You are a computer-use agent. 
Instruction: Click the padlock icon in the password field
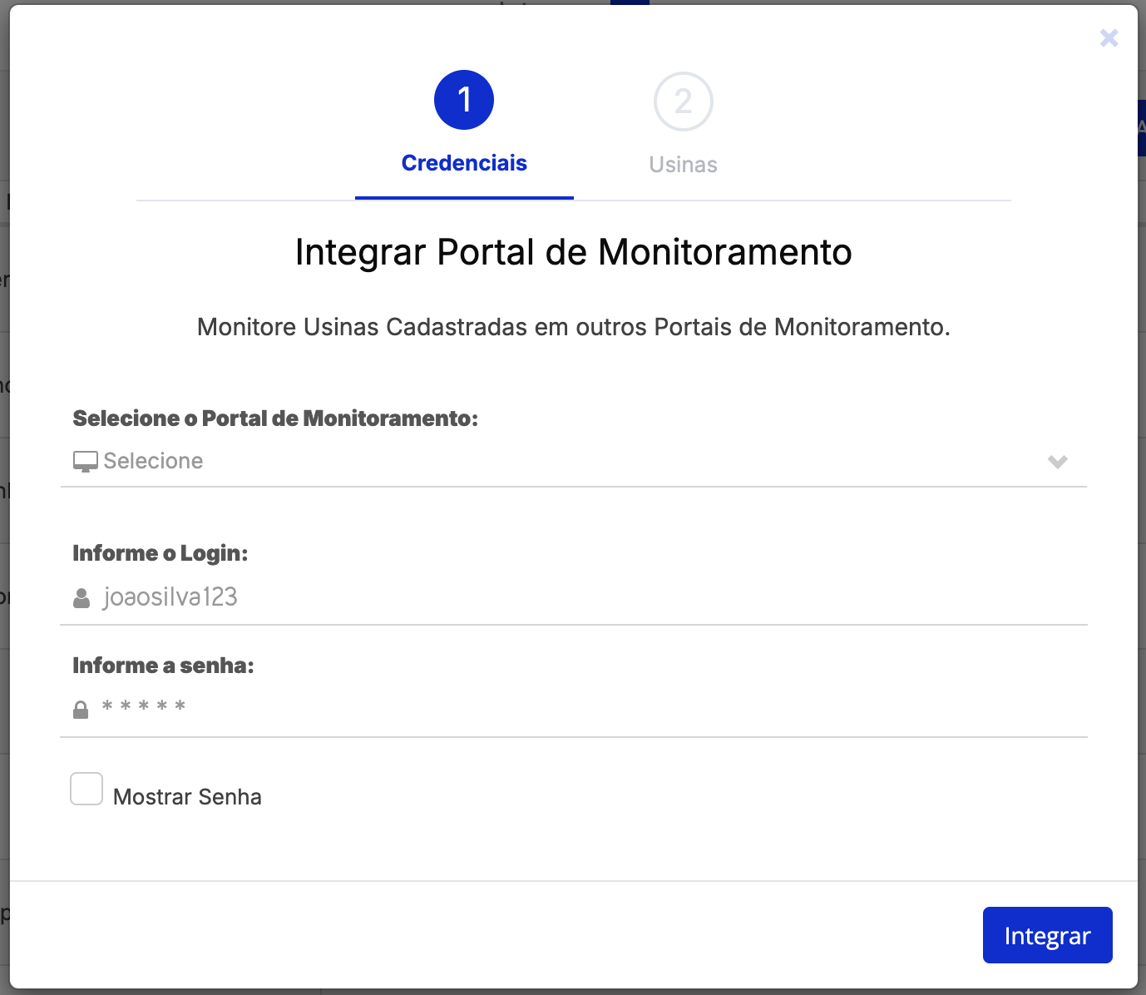[x=81, y=708]
